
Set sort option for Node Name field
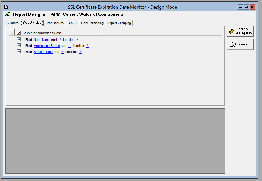click(60, 40)
